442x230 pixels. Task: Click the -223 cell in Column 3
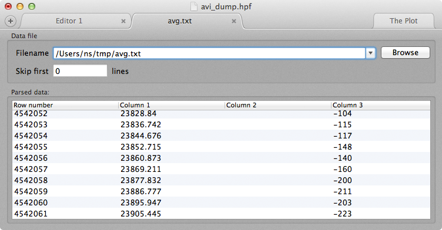(x=343, y=214)
